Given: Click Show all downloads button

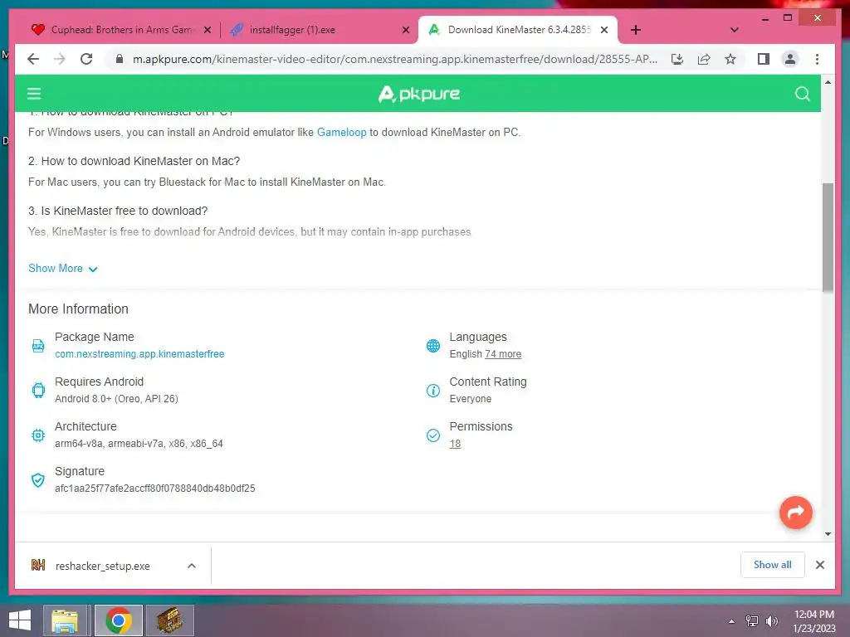Looking at the screenshot, I should pyautogui.click(x=772, y=564).
